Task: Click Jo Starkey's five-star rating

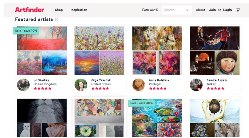Action: [43, 88]
